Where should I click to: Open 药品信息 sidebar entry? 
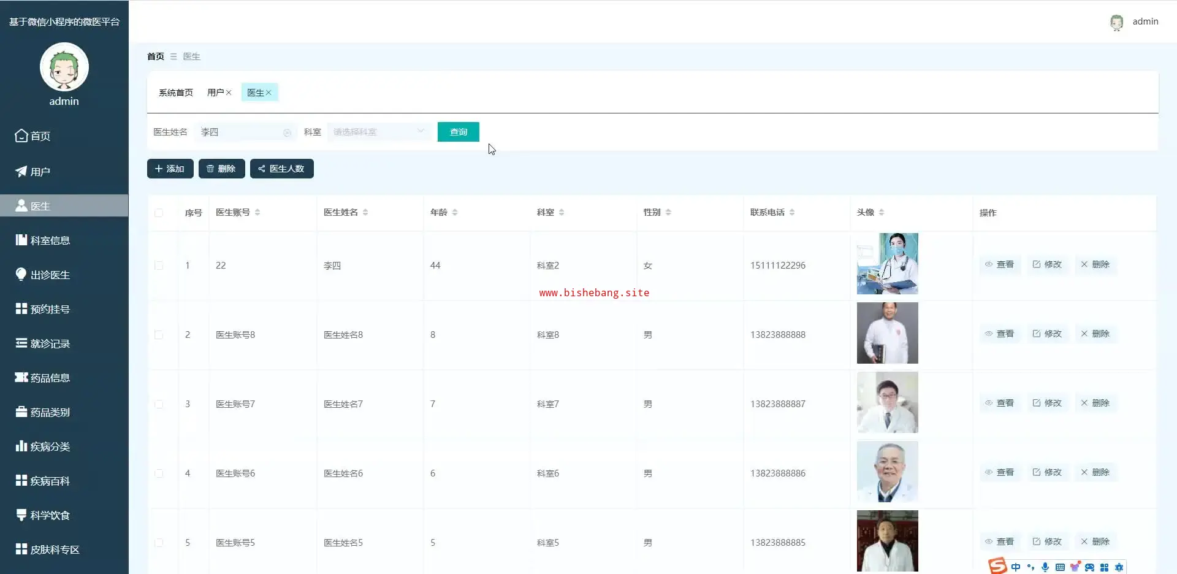(x=50, y=378)
